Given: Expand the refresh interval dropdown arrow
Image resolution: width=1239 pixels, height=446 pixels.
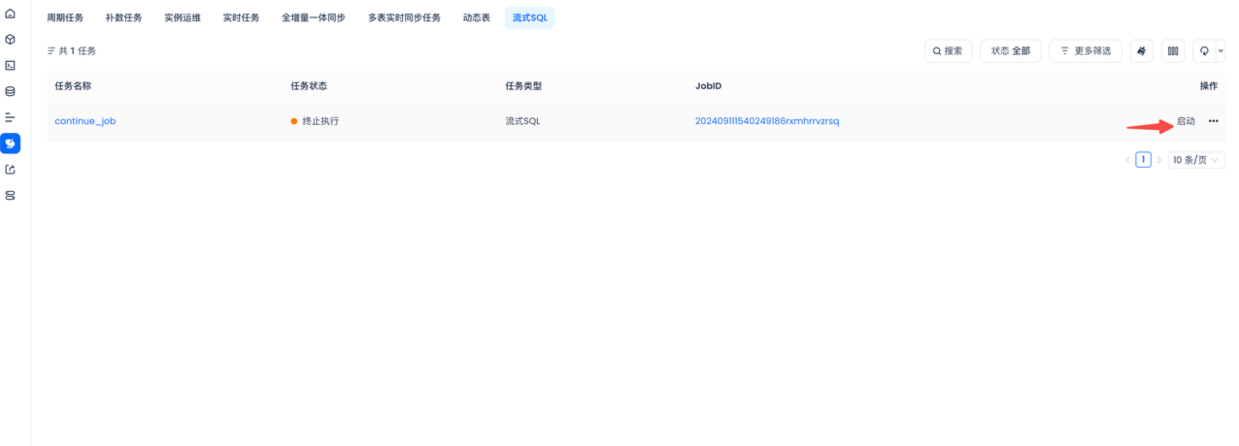Looking at the screenshot, I should pos(1221,51).
